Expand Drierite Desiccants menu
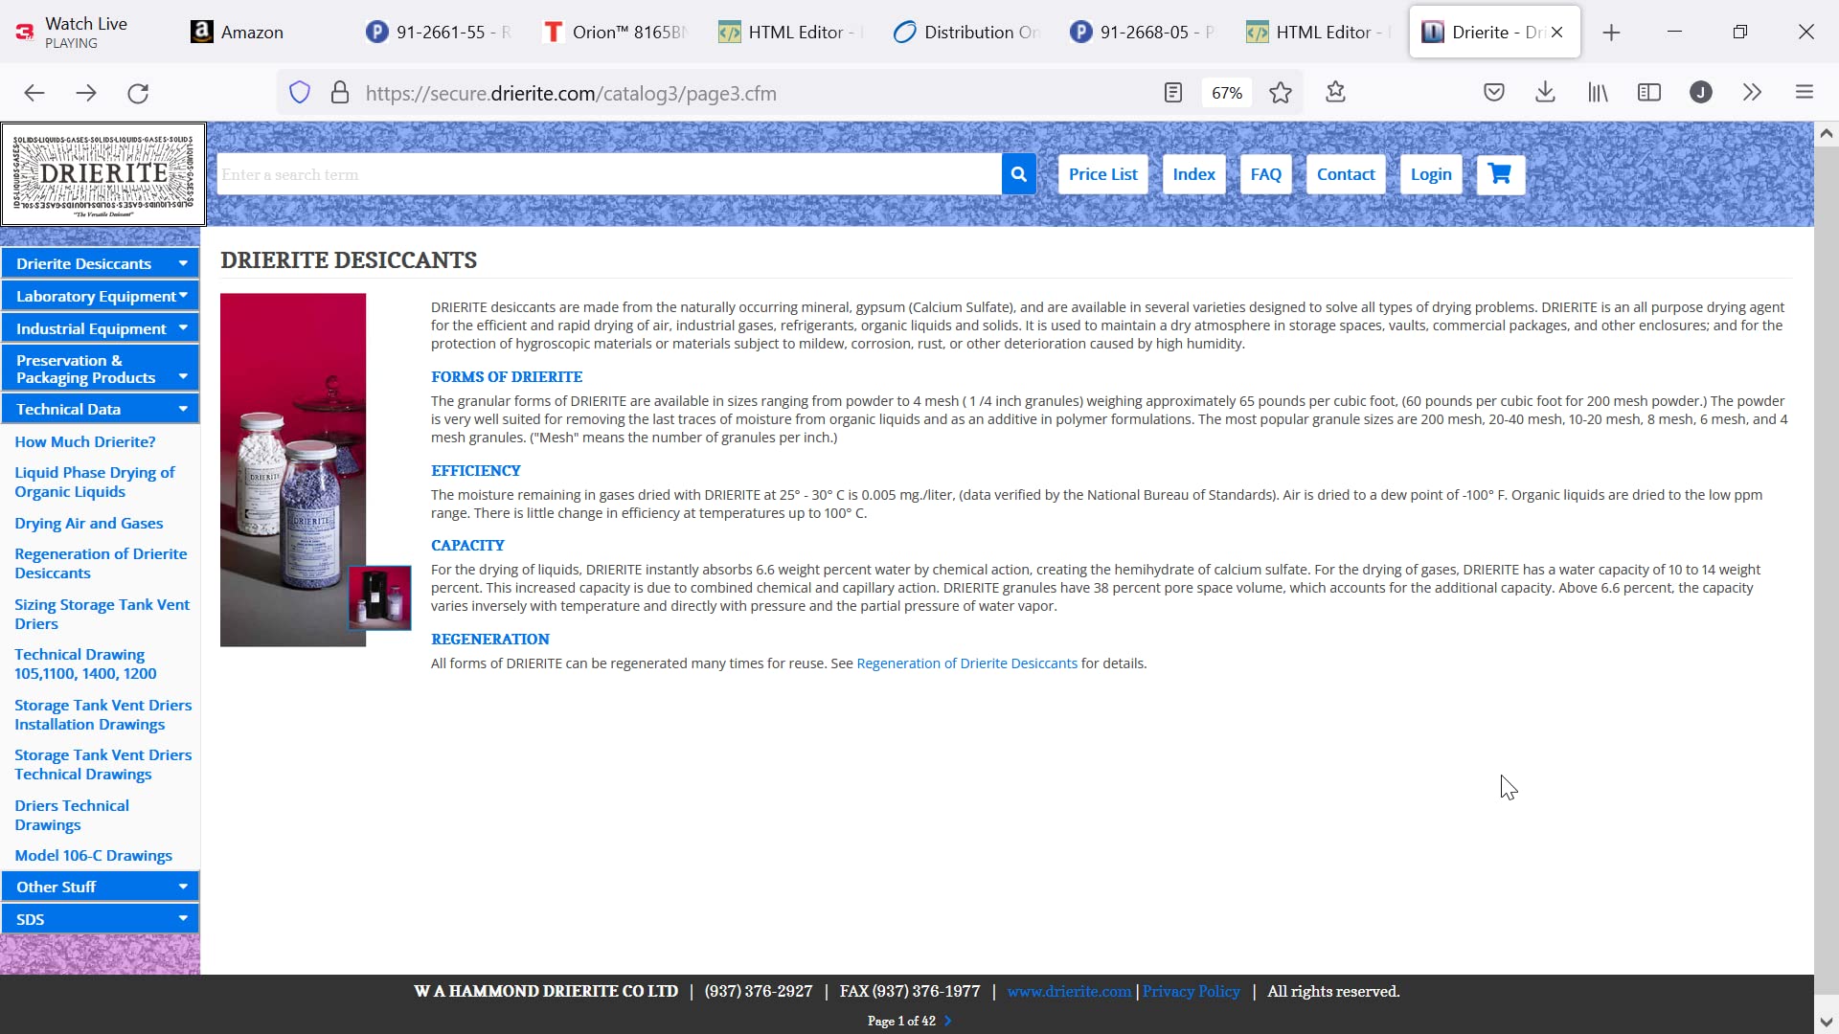The height and width of the screenshot is (1034, 1839). tap(101, 263)
